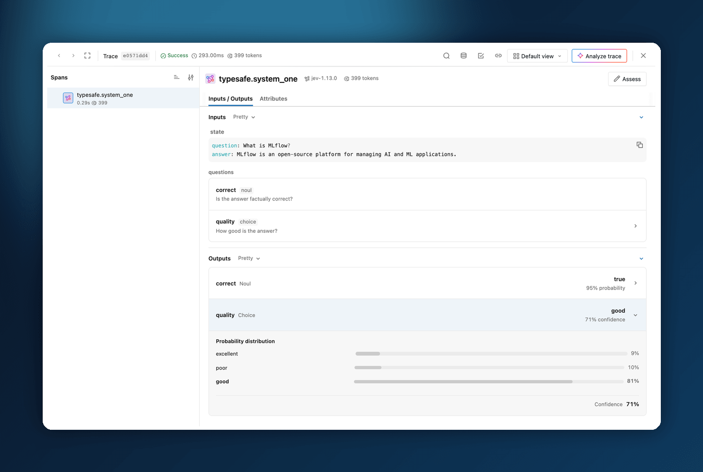Image resolution: width=703 pixels, height=472 pixels.
Task: Collapse the Outputs section
Action: (641, 258)
